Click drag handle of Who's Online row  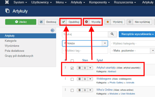point(65,89)
